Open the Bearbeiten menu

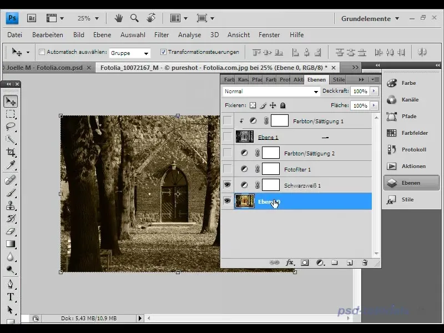[x=48, y=35]
